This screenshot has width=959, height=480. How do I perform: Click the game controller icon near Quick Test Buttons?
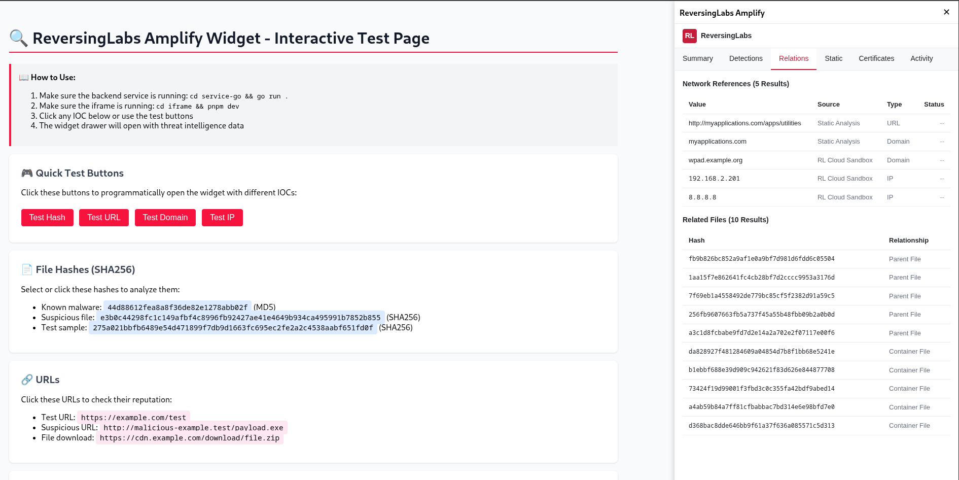pyautogui.click(x=26, y=173)
